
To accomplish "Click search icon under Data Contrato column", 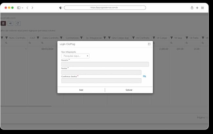I will coord(42,43).
